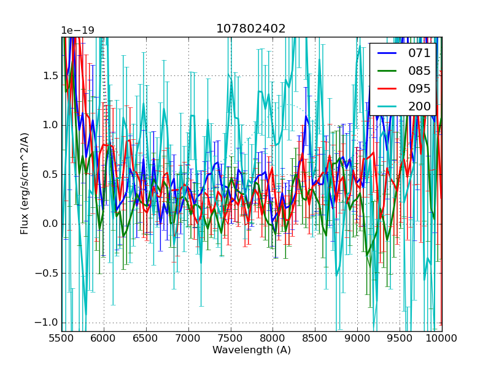Click the blue line swatch in legend
This screenshot has height=368, width=491.
coord(387,53)
